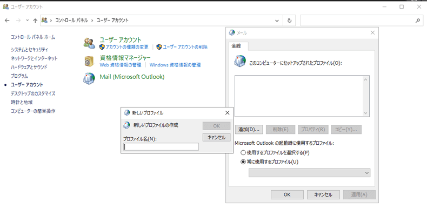Select the 全般 tab in Mail dialog
This screenshot has height=222, width=427.
pos(237,46)
